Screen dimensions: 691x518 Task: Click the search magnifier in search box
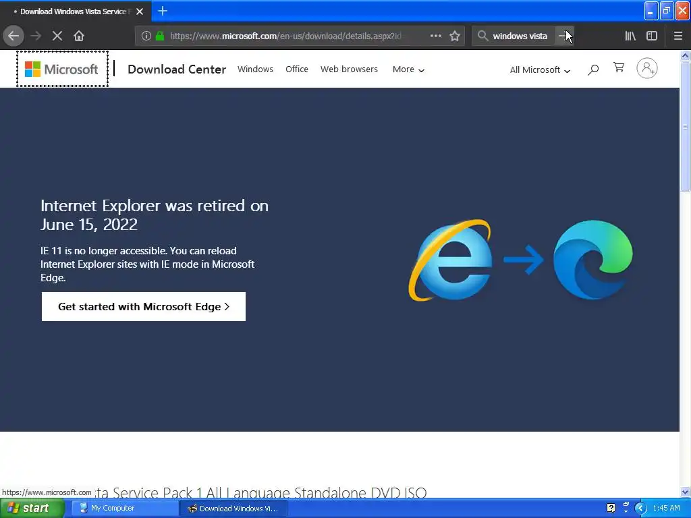coord(483,36)
